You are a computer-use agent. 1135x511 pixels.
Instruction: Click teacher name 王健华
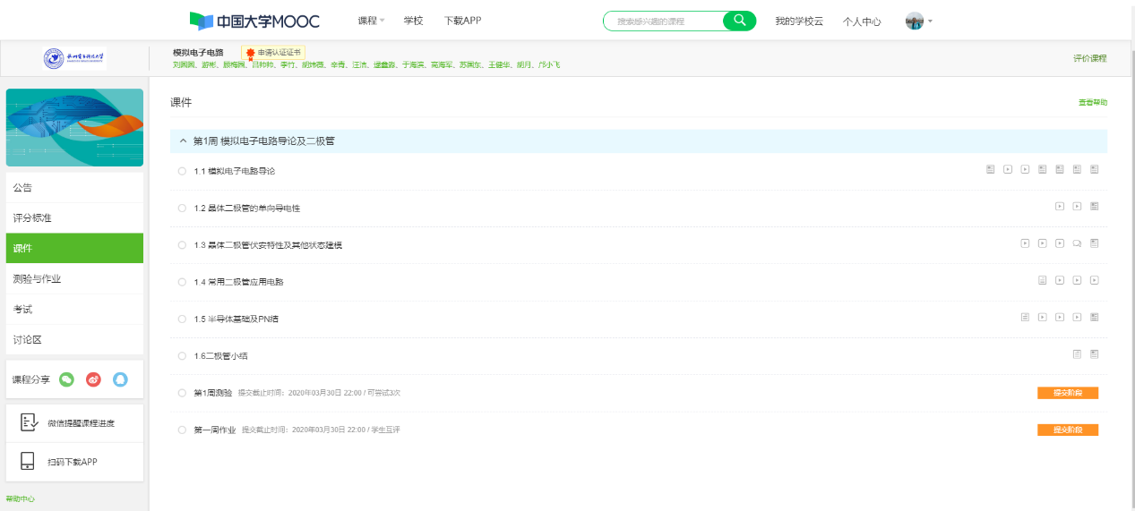[499, 64]
